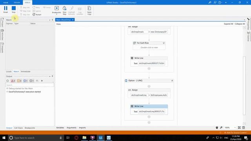Screen dimensions: 251x141
Task: Click the new Dictionary value field
Action: (x=158, y=32)
